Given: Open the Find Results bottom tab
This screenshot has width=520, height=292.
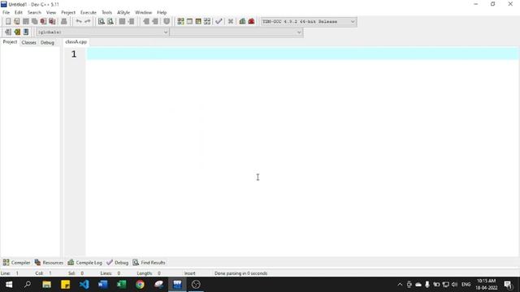Looking at the screenshot, I should coord(149,263).
